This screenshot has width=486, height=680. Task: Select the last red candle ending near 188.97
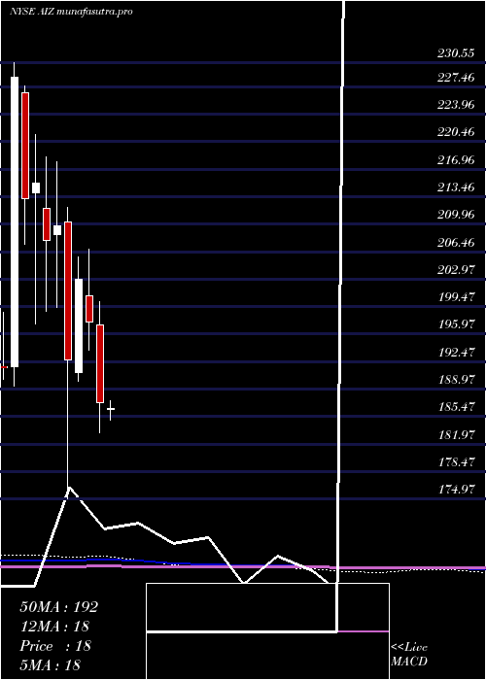pyautogui.click(x=100, y=363)
